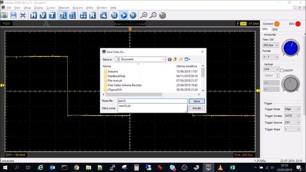Click the Nome file input field

click(x=153, y=101)
